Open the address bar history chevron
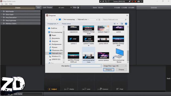Image resolution: width=171 pixels, height=96 pixels. tap(97, 19)
